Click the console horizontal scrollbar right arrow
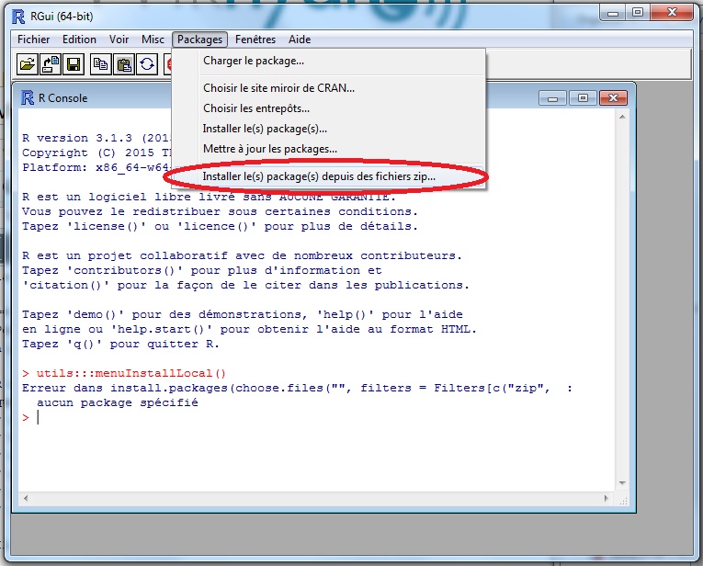703x566 pixels. [607, 498]
